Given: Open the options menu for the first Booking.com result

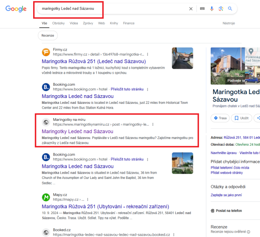Looking at the screenshot, I should (148, 89).
